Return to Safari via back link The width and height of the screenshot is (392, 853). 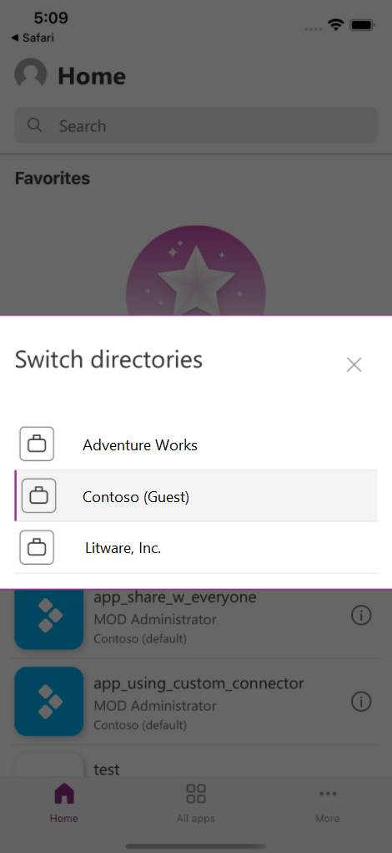pos(32,38)
